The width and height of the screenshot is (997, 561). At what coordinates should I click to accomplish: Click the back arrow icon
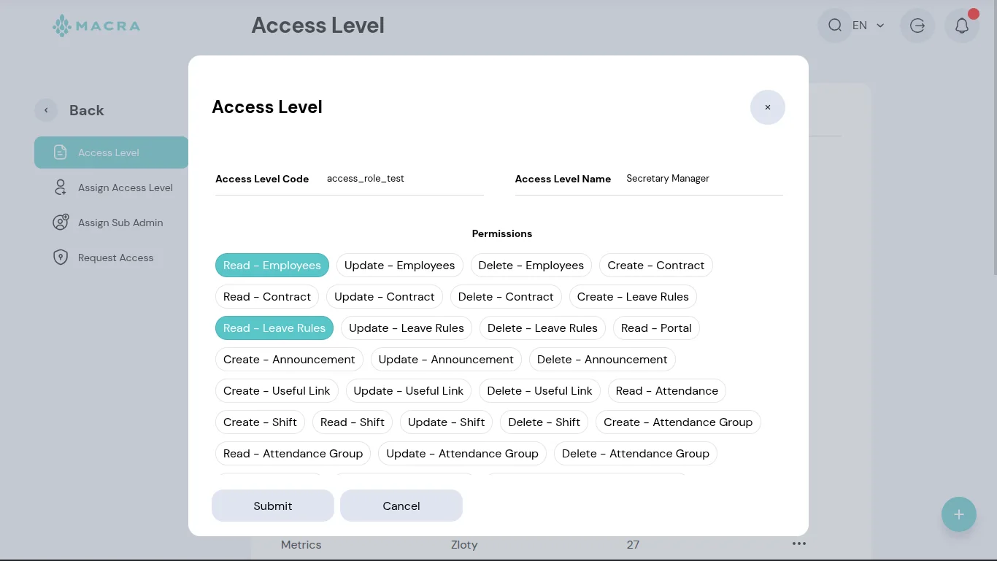click(x=46, y=110)
